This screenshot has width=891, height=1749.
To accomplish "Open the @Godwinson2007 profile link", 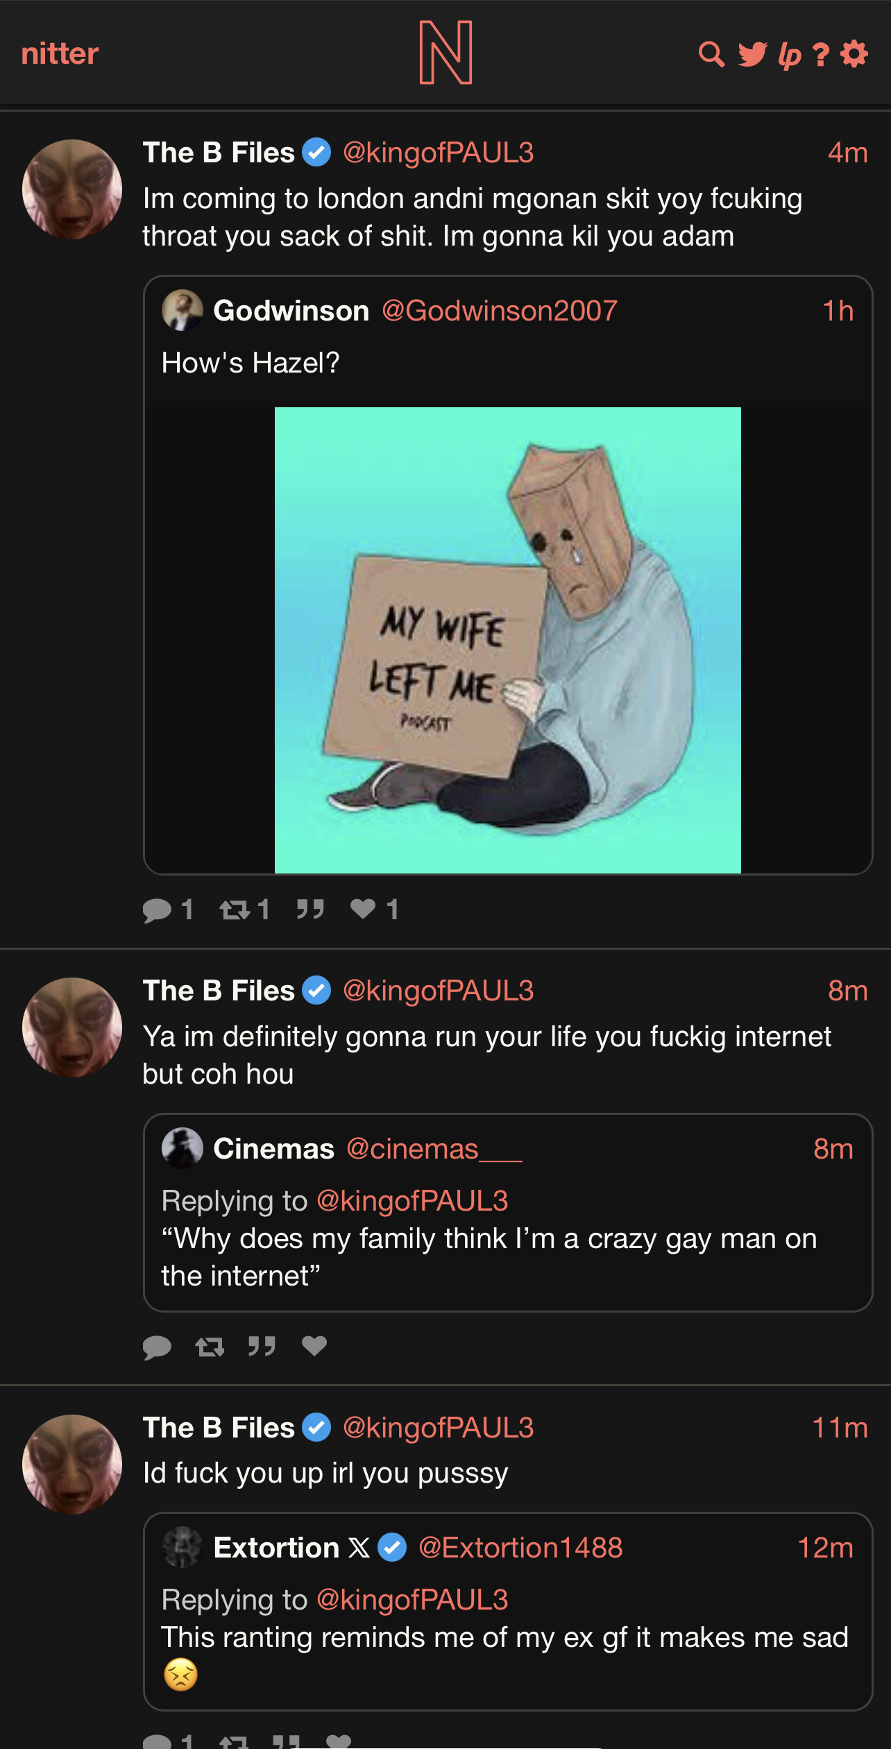I will coord(500,311).
